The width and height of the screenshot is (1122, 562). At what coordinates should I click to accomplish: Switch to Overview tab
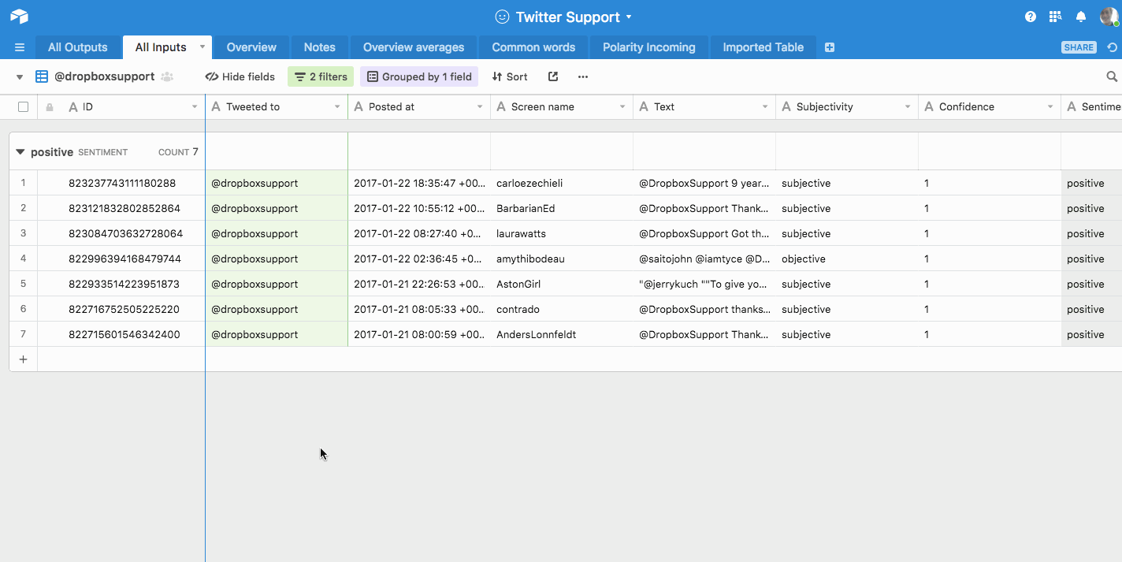(x=251, y=47)
